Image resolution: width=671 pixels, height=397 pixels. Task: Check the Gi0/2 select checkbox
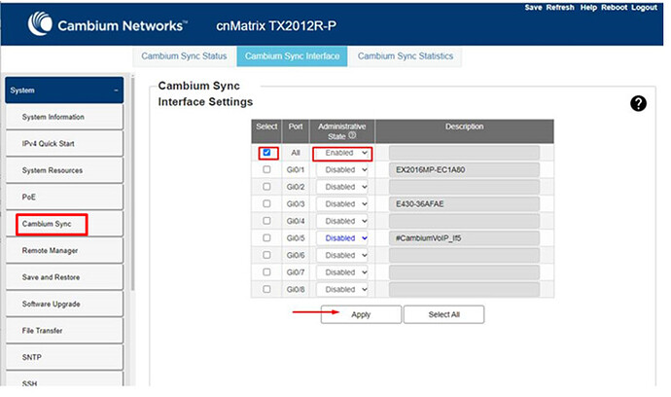click(266, 187)
